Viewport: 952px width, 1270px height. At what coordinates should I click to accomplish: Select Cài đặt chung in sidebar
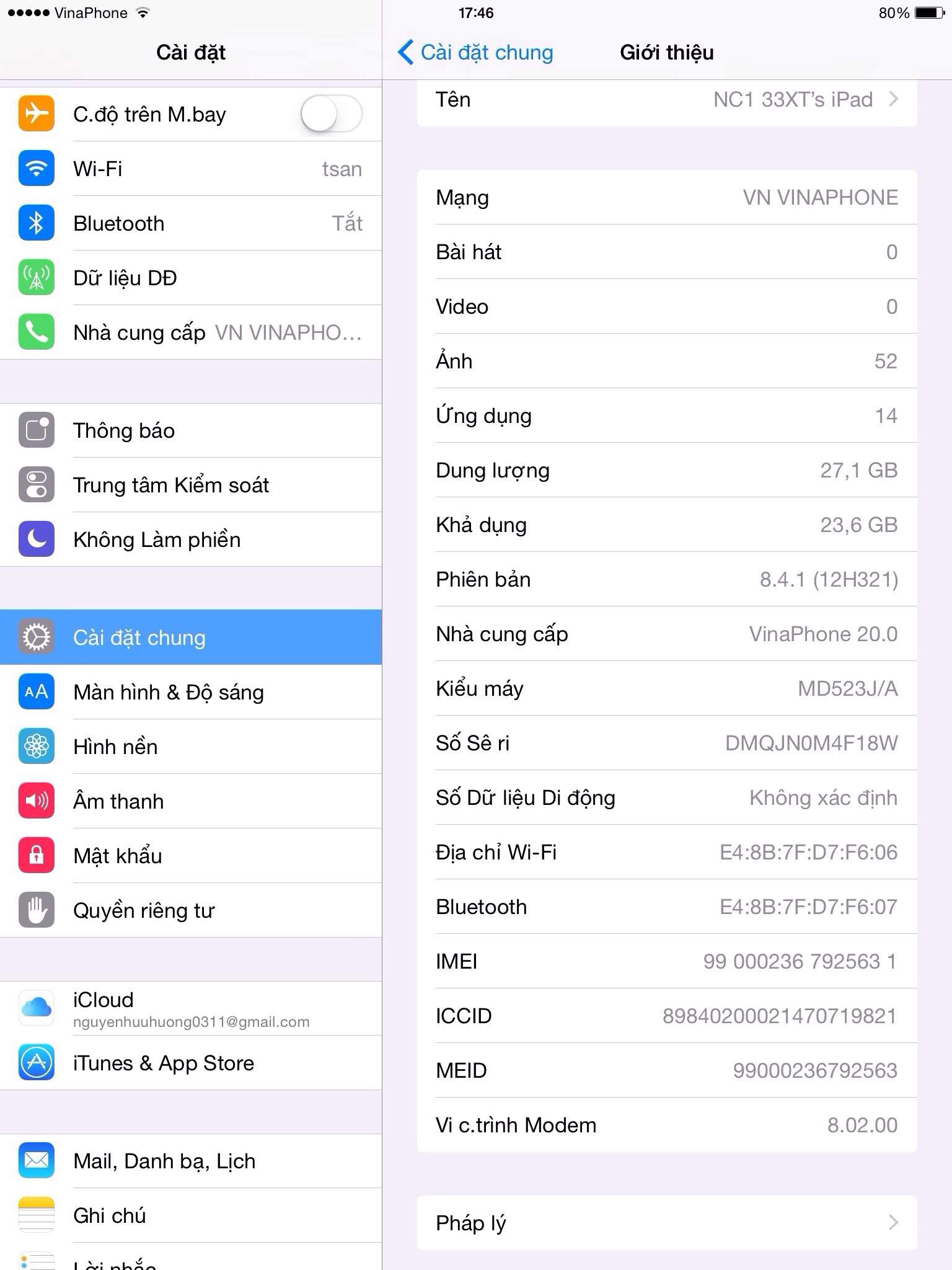(x=191, y=637)
